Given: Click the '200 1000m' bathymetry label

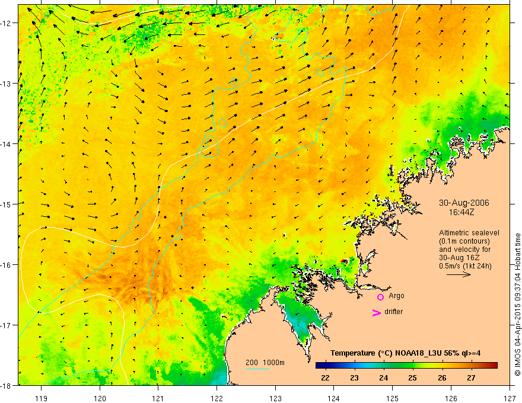Looking at the screenshot, I should 265,363.
